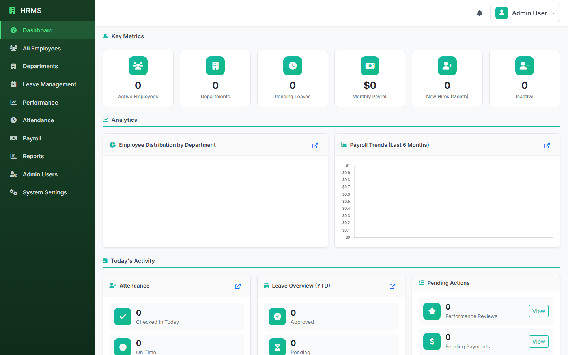Click the Leave Management calendar icon
568x355 pixels.
pyautogui.click(x=13, y=84)
